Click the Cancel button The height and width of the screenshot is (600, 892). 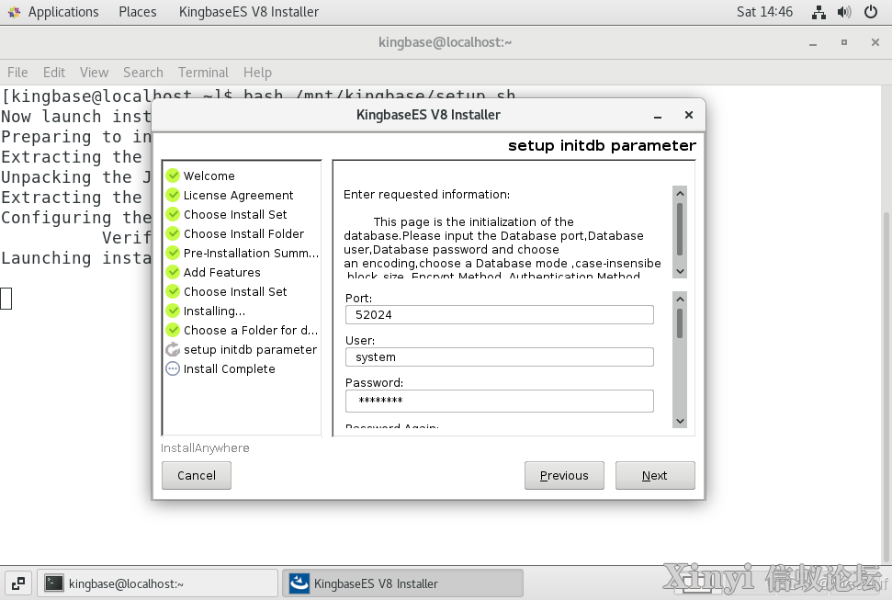197,475
